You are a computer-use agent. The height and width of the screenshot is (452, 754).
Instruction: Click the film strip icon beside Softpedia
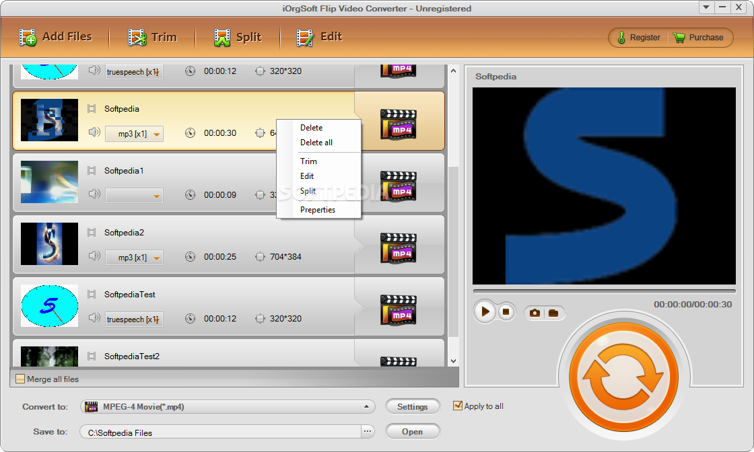92,109
